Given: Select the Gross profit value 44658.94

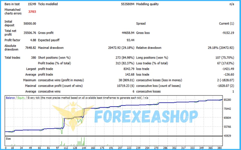Looking at the screenshot, I should click(x=128, y=33).
